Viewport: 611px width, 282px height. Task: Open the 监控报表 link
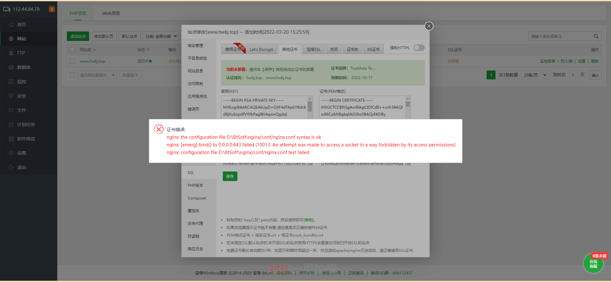coord(548,61)
